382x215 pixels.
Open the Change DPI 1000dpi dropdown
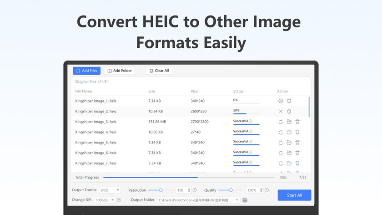pyautogui.click(x=105, y=200)
